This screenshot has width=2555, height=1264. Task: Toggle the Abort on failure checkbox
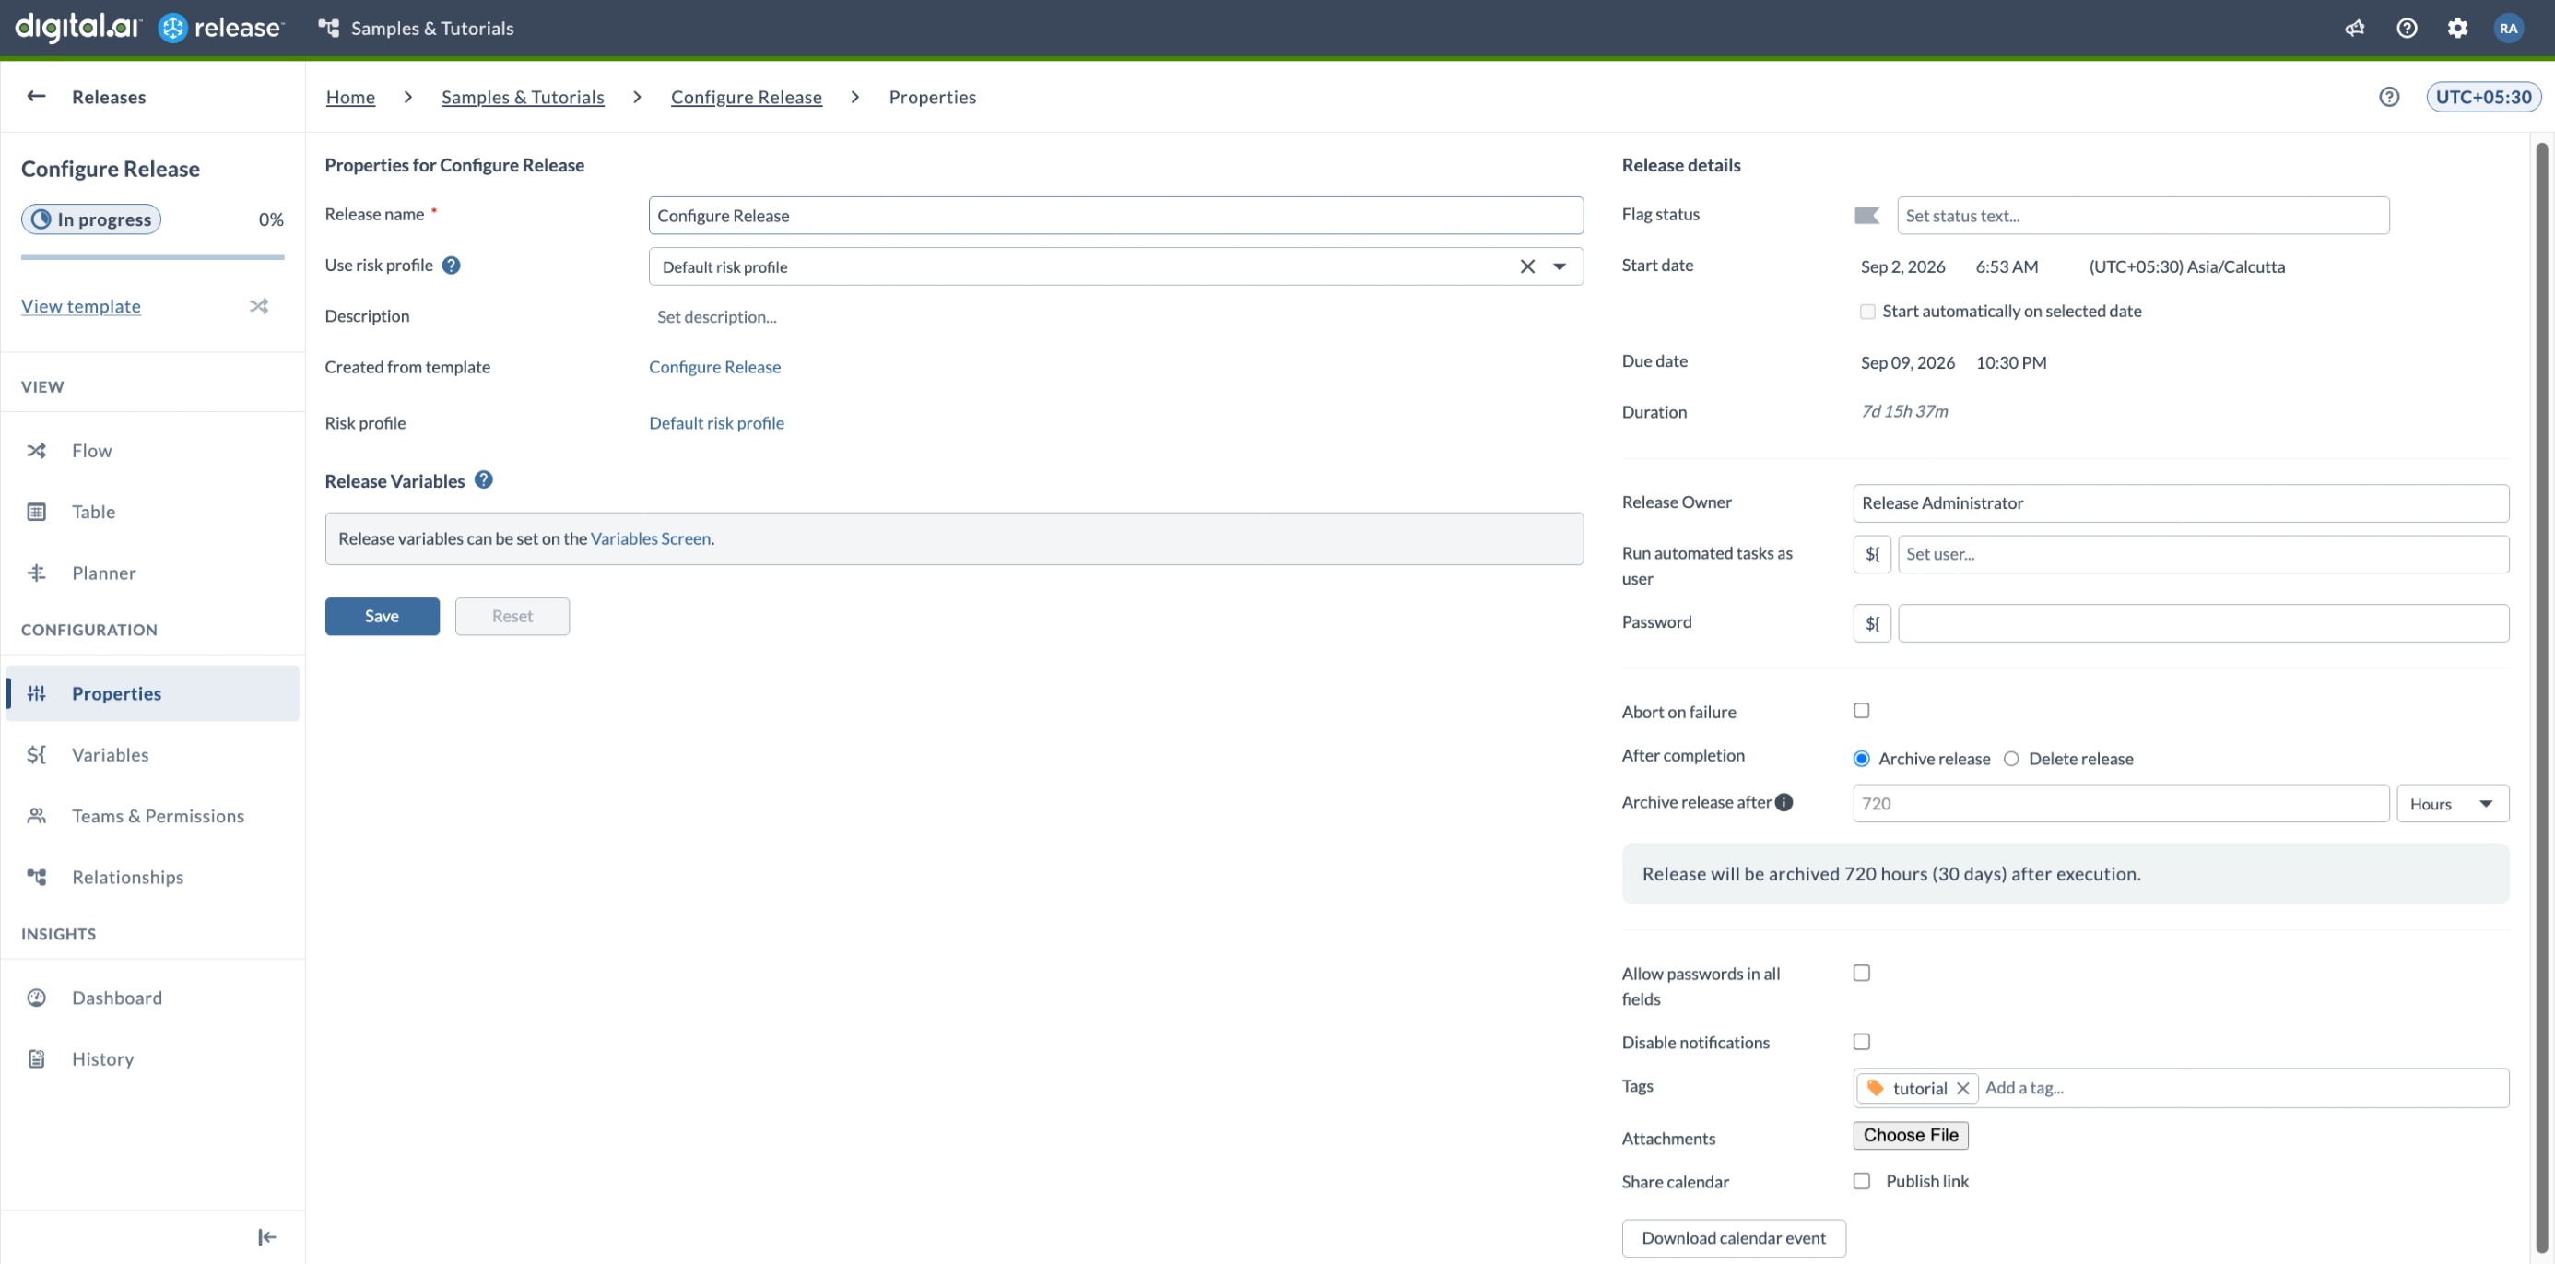pos(1861,711)
